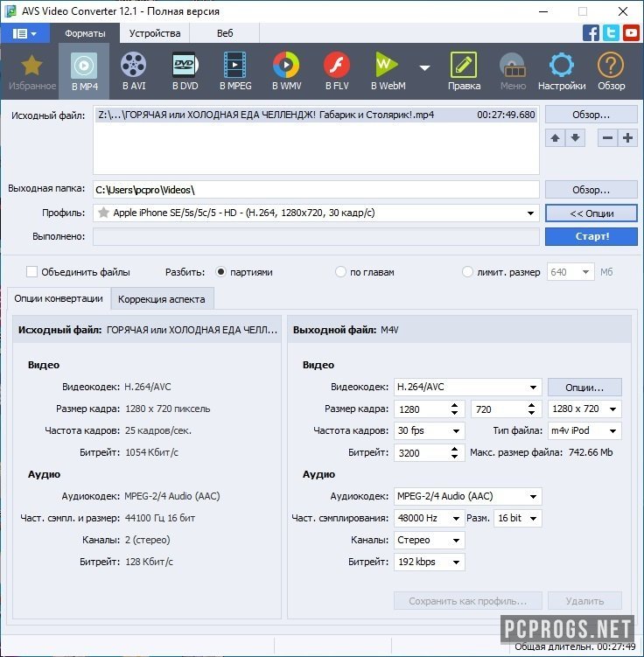This screenshot has height=657, width=644.
Task: Move source file up with arrow
Action: pos(555,138)
